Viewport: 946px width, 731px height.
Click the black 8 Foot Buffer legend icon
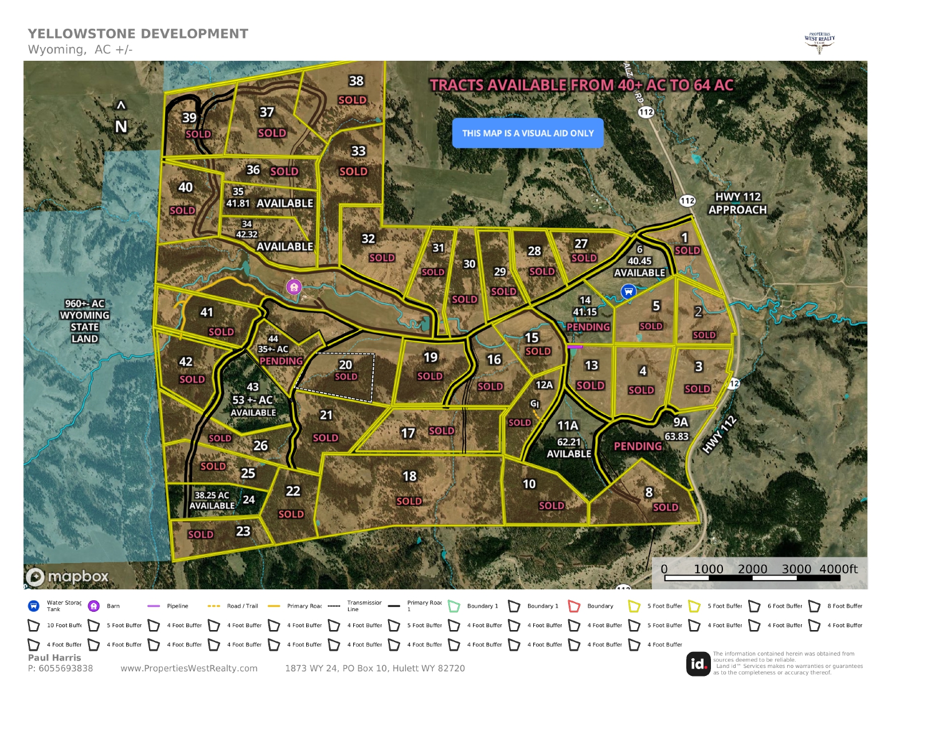pos(814,606)
